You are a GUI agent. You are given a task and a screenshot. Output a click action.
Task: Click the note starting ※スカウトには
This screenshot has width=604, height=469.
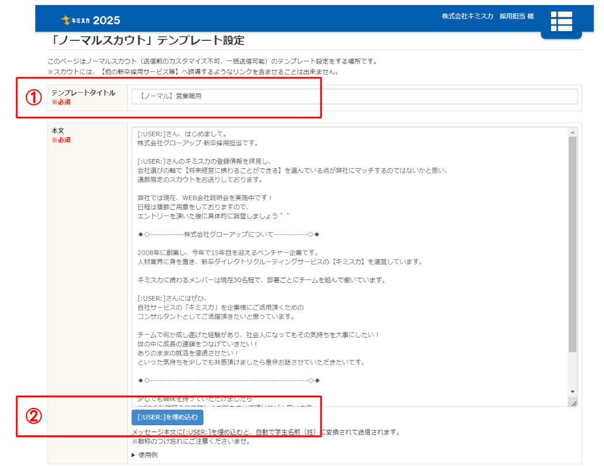click(194, 71)
